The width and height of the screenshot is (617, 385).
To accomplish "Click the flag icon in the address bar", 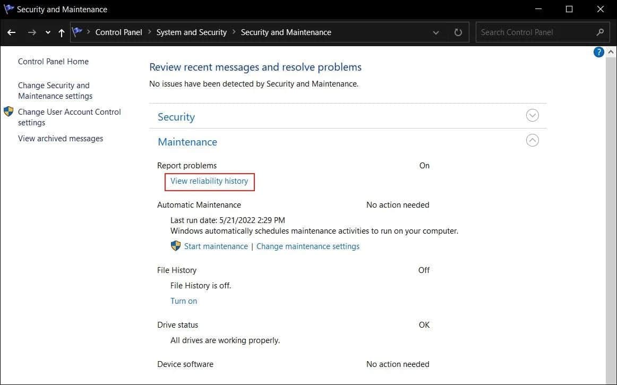I will point(78,31).
